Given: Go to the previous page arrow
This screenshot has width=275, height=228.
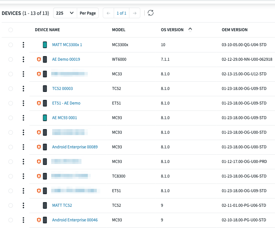Looking at the screenshot, I should [x=108, y=13].
